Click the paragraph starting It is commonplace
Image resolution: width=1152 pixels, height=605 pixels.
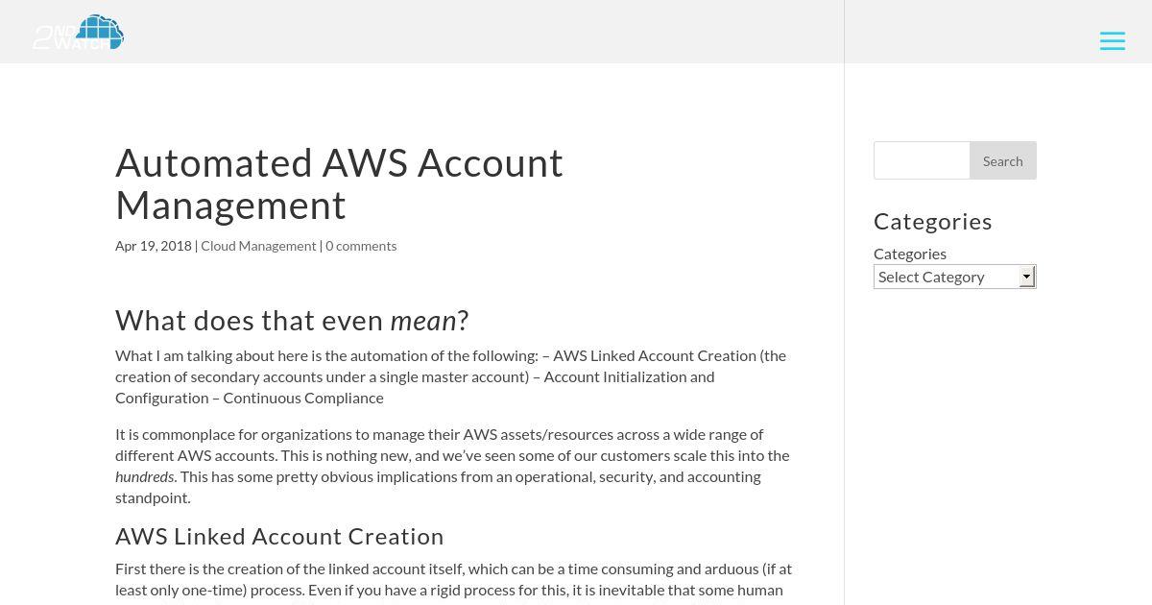452,466
